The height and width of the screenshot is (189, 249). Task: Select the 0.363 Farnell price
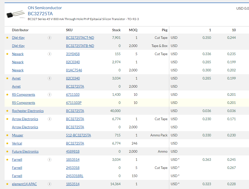point(207,160)
